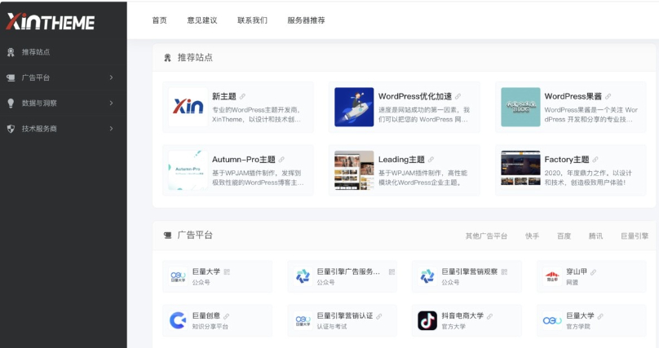Click the teal thumbnail for WordPress果酱
The height and width of the screenshot is (348, 659).
tap(520, 107)
